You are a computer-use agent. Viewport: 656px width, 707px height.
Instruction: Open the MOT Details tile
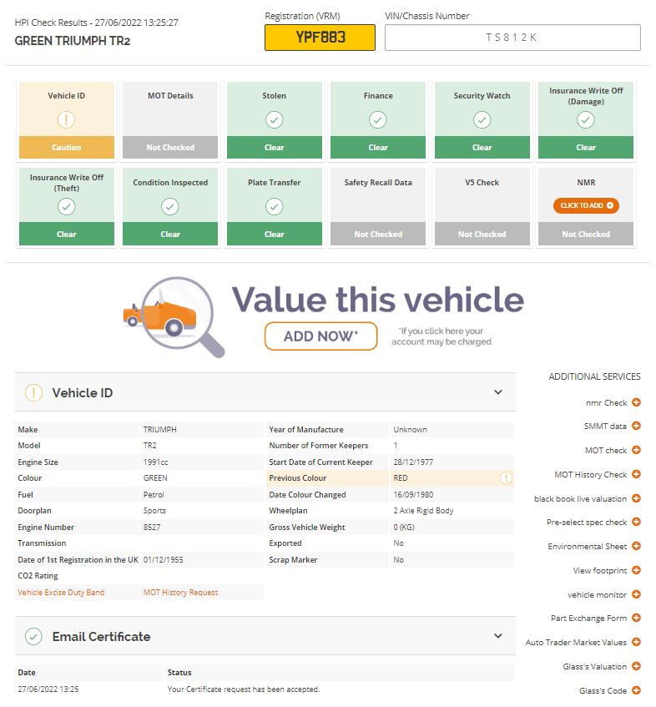(170, 120)
